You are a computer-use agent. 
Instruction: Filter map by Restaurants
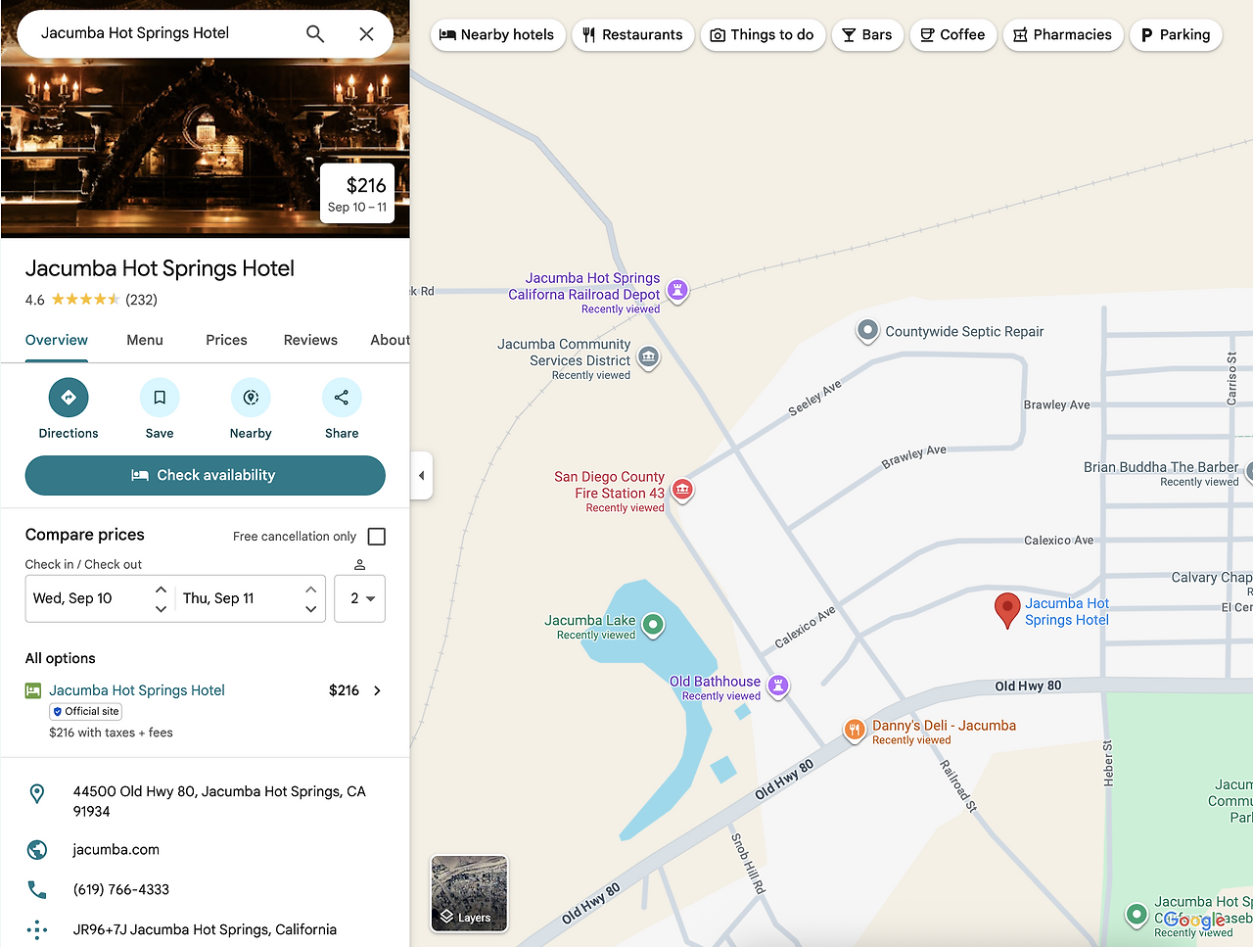633,35
